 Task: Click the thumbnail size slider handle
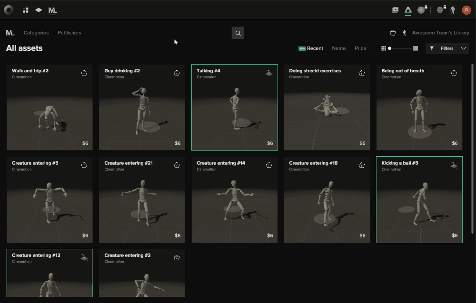tap(389, 48)
